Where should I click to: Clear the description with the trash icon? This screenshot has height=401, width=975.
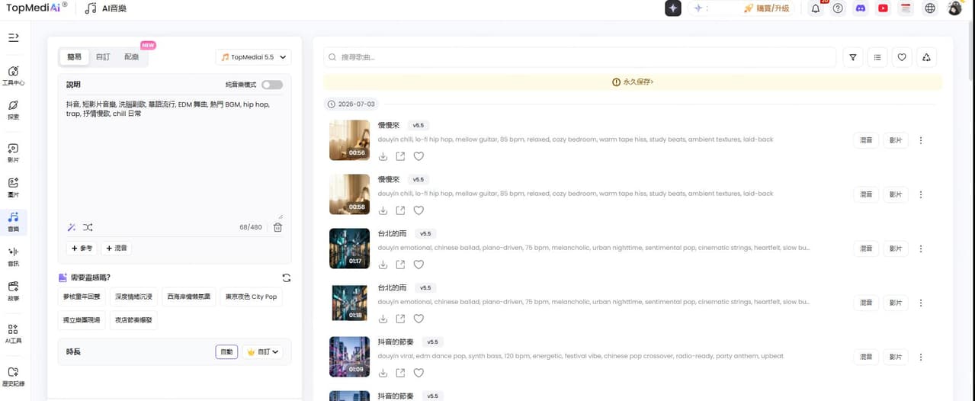pyautogui.click(x=277, y=227)
